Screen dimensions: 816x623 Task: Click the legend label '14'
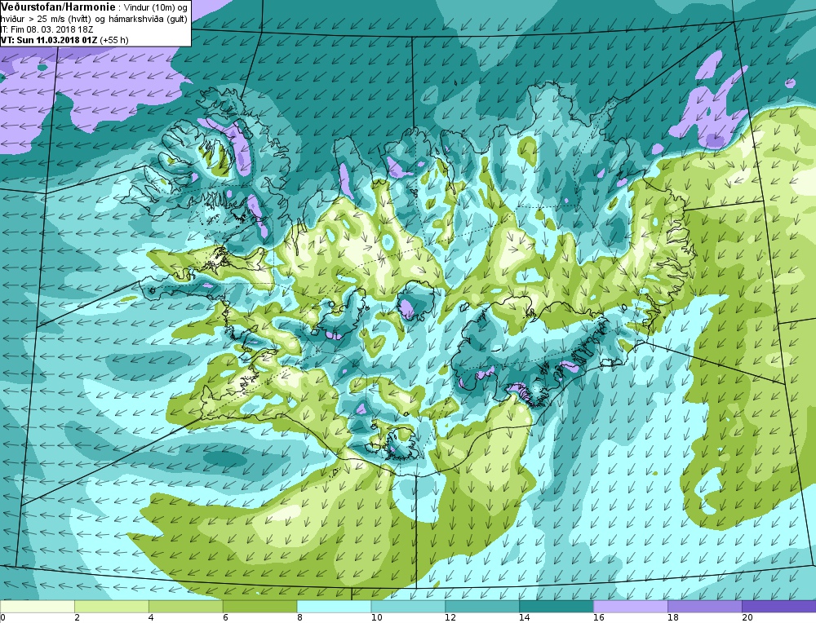click(x=525, y=618)
